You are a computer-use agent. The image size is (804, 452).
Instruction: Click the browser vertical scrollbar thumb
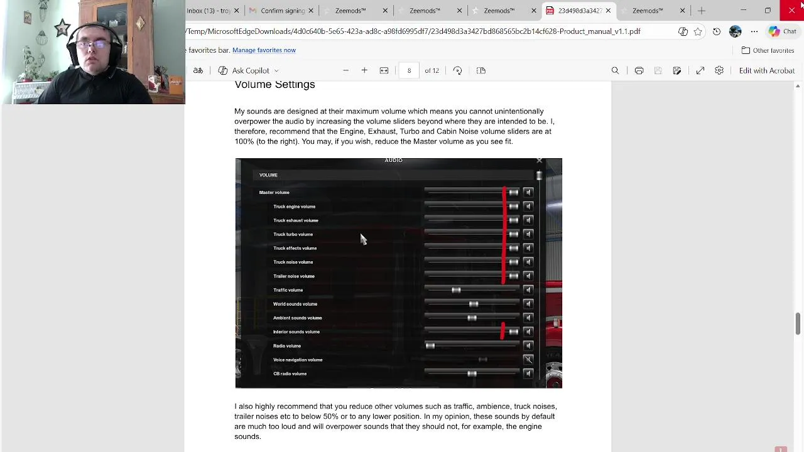click(x=798, y=323)
